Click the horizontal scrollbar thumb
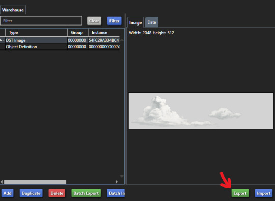 tap(35, 182)
